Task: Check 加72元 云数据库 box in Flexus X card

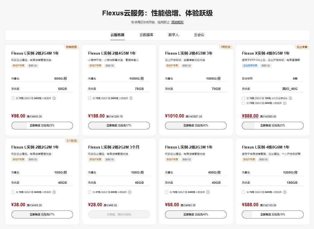Action: pyautogui.click(x=243, y=103)
